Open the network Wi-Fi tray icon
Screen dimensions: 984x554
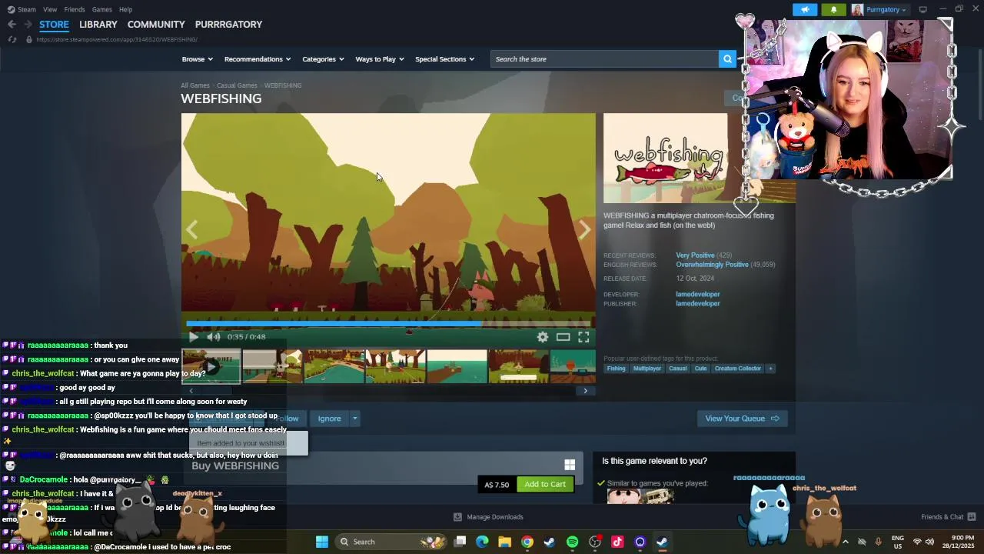[916, 542]
